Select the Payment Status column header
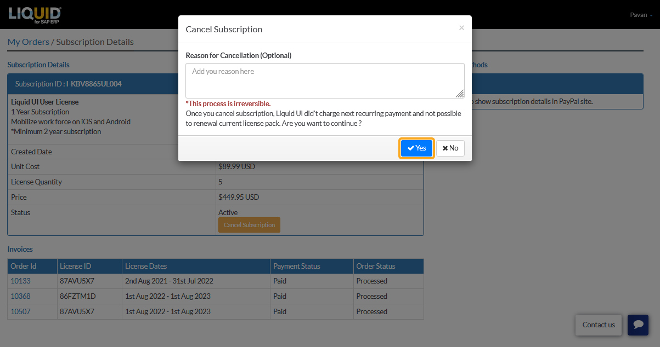660x347 pixels. pyautogui.click(x=312, y=266)
